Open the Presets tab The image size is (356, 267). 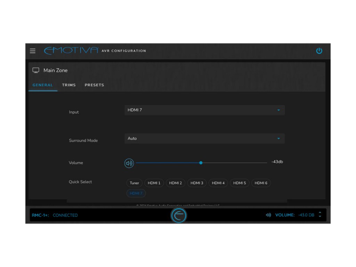pos(94,85)
